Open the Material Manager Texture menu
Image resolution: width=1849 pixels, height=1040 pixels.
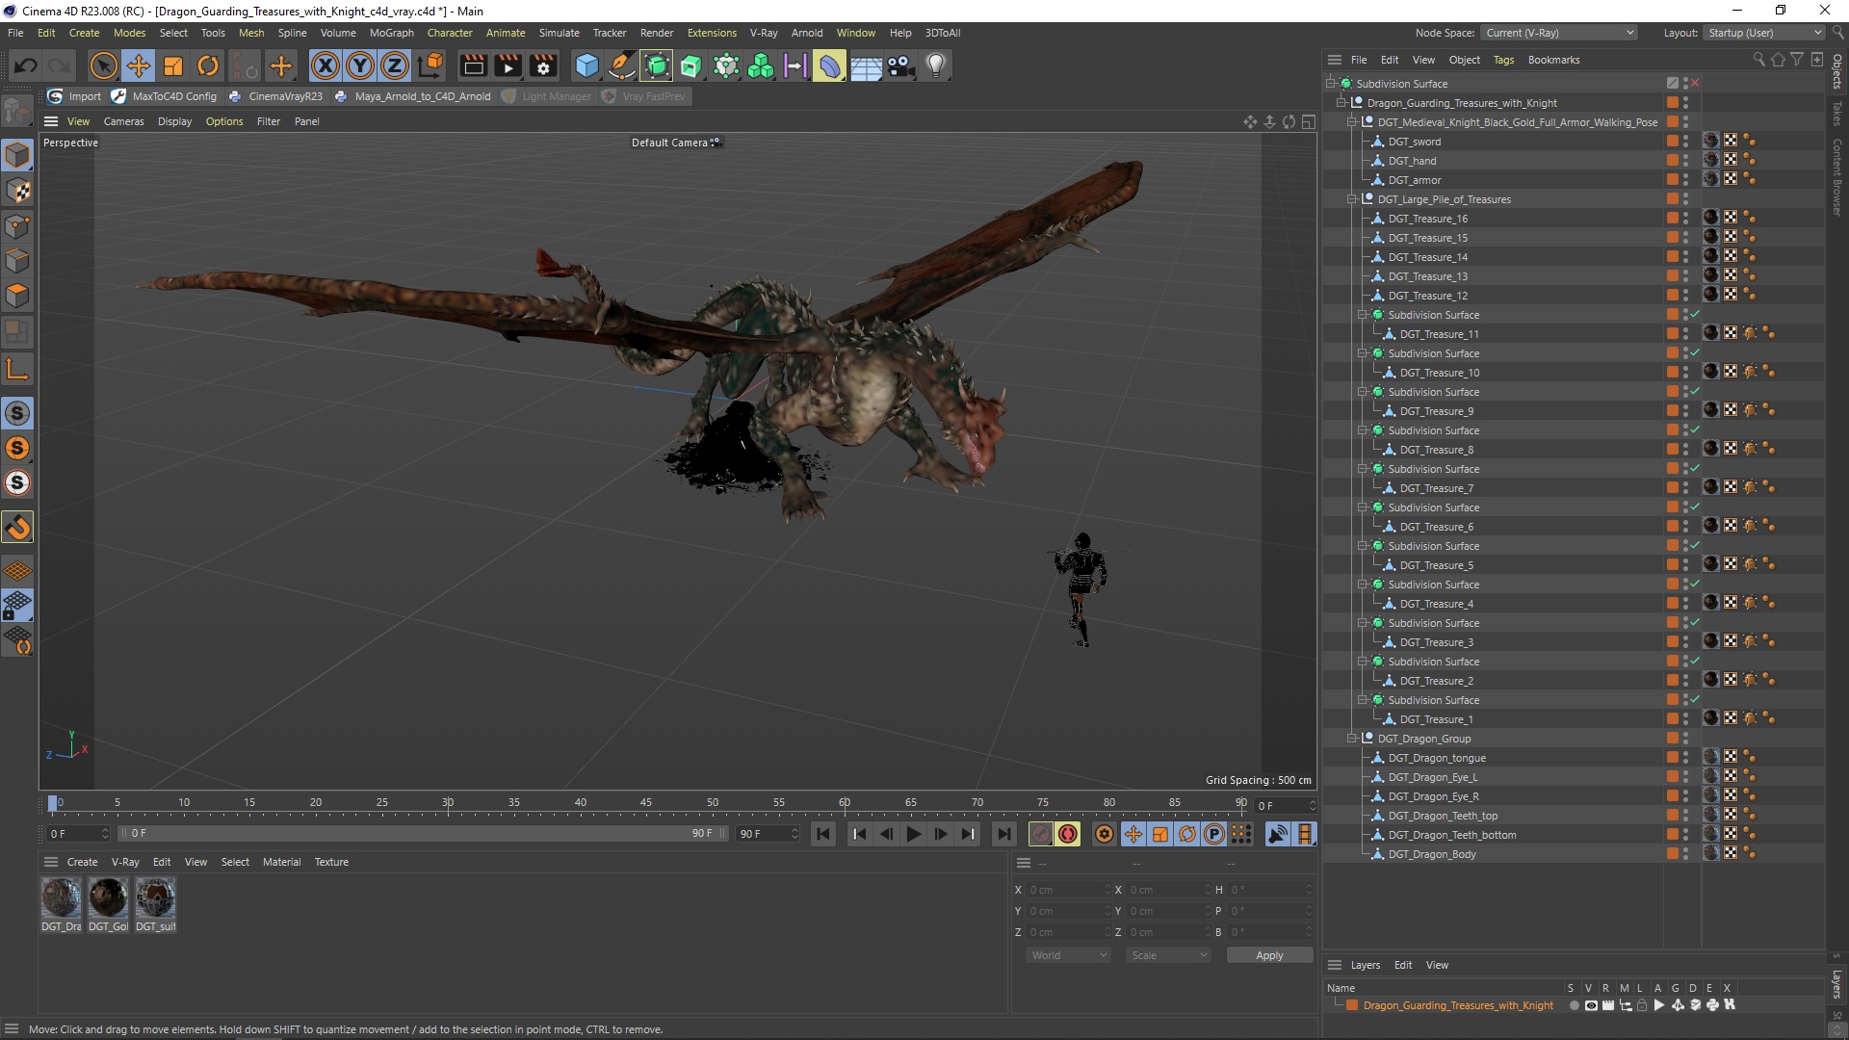[331, 862]
